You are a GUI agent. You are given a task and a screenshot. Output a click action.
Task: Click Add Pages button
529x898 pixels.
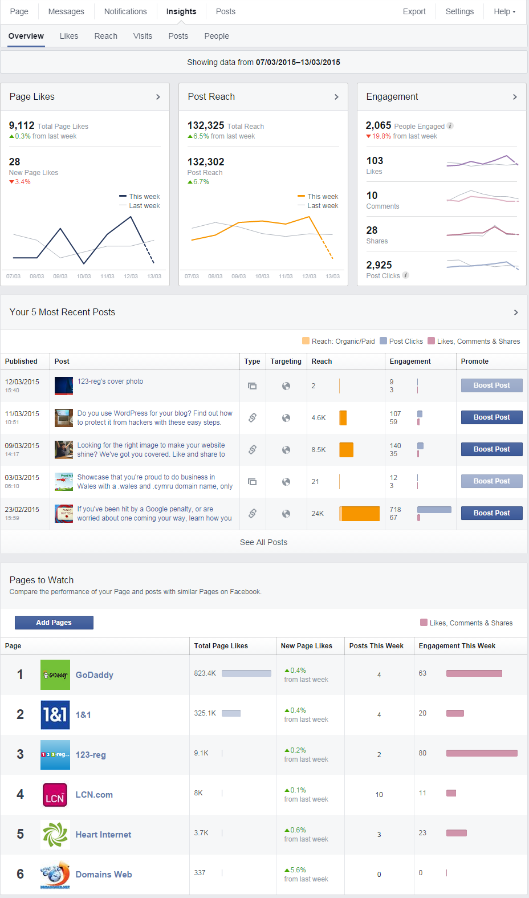(54, 623)
